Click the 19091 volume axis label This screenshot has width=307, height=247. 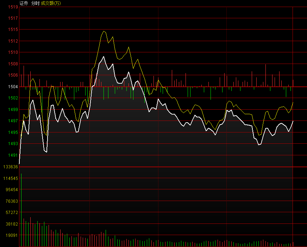coord(12,235)
